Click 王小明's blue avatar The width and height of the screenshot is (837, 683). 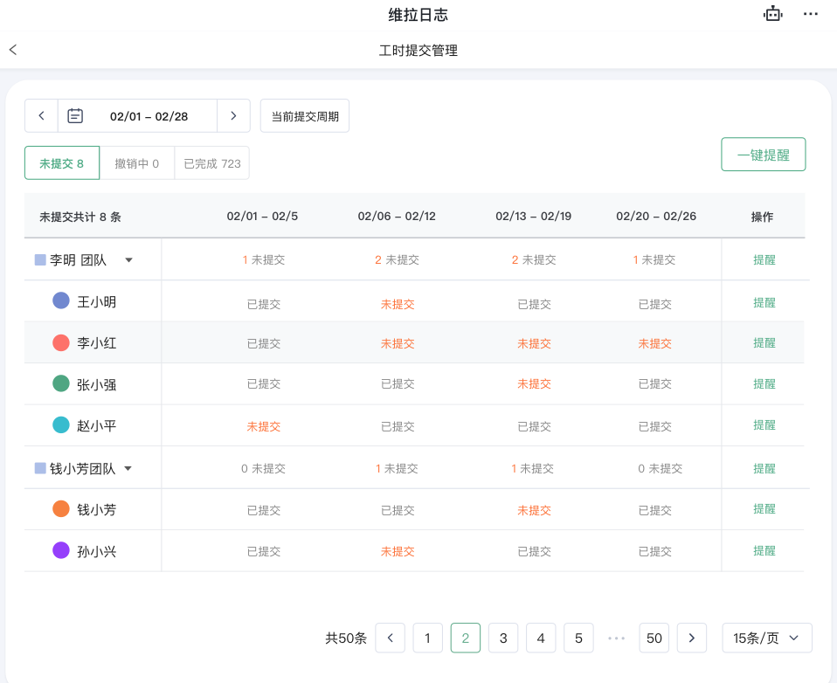point(61,301)
